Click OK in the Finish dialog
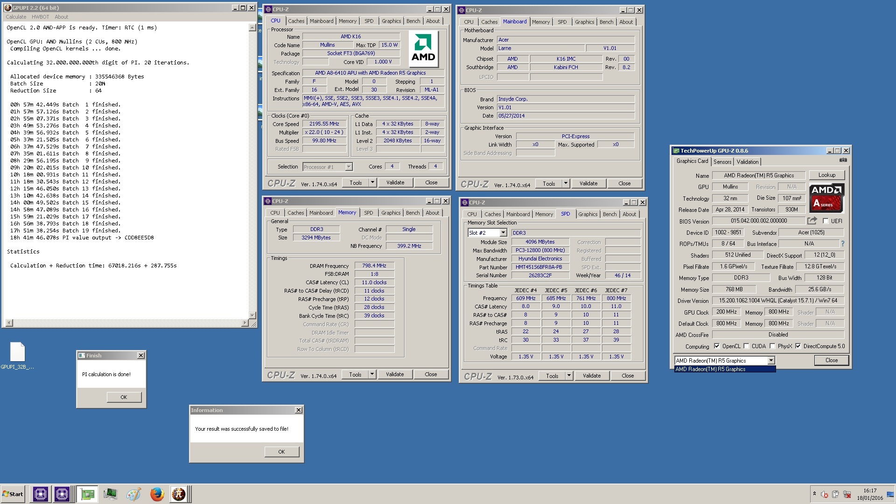 click(124, 397)
